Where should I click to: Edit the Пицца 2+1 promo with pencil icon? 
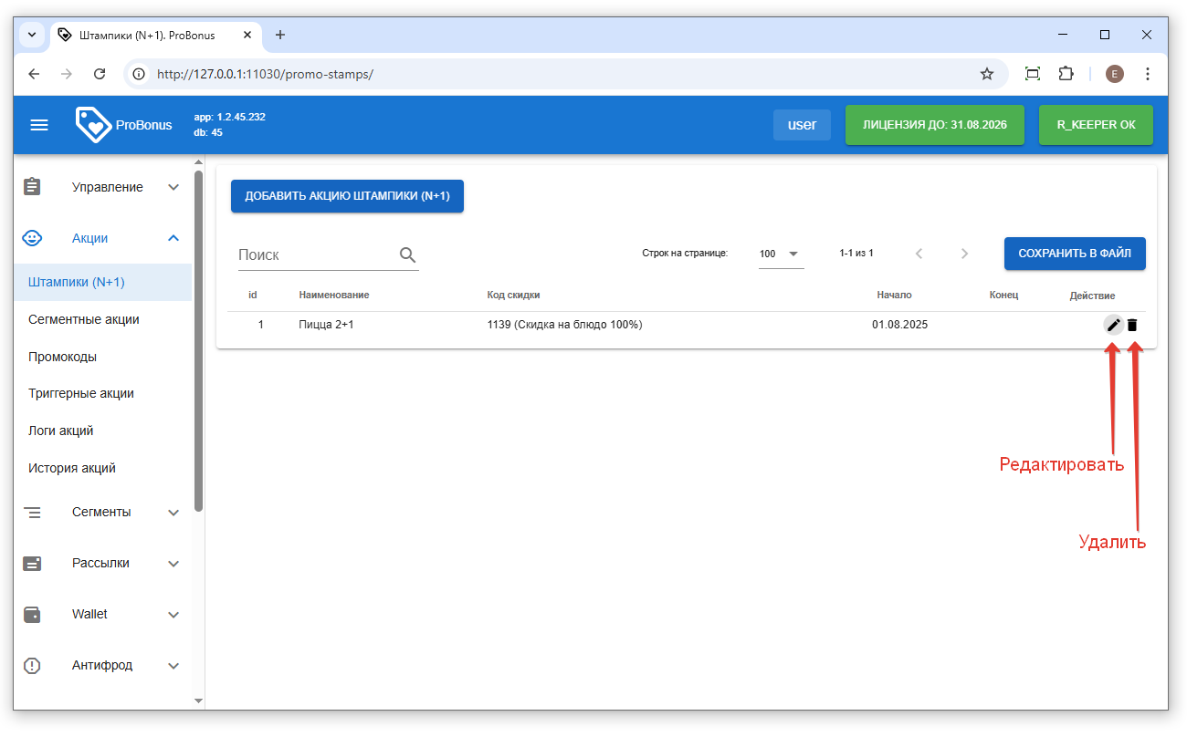point(1113,325)
